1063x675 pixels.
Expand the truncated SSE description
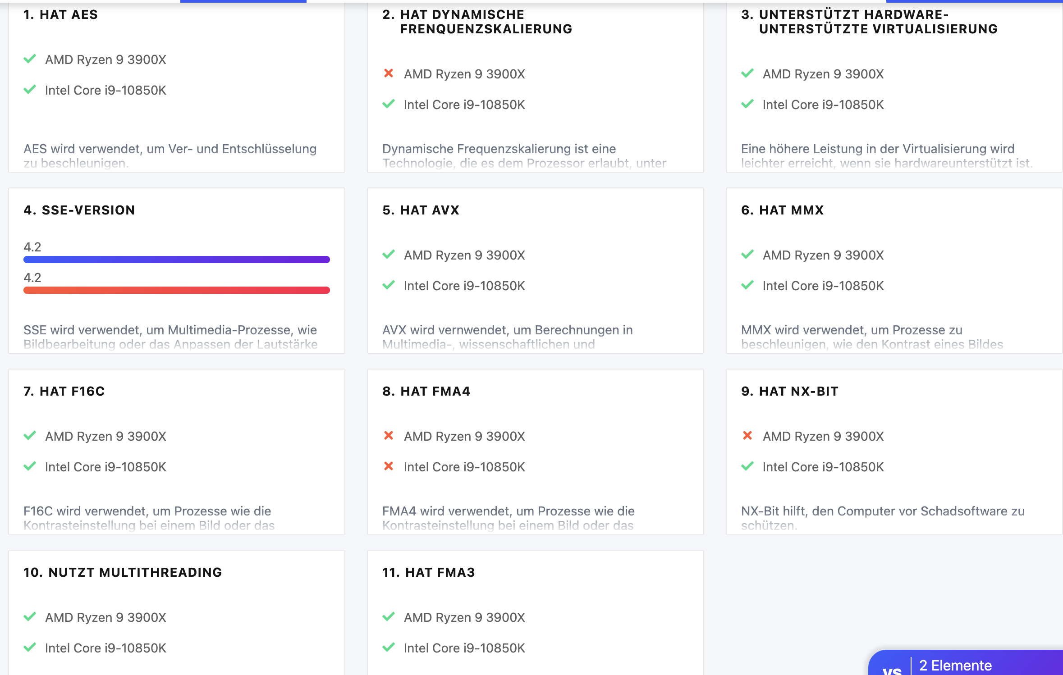click(170, 337)
